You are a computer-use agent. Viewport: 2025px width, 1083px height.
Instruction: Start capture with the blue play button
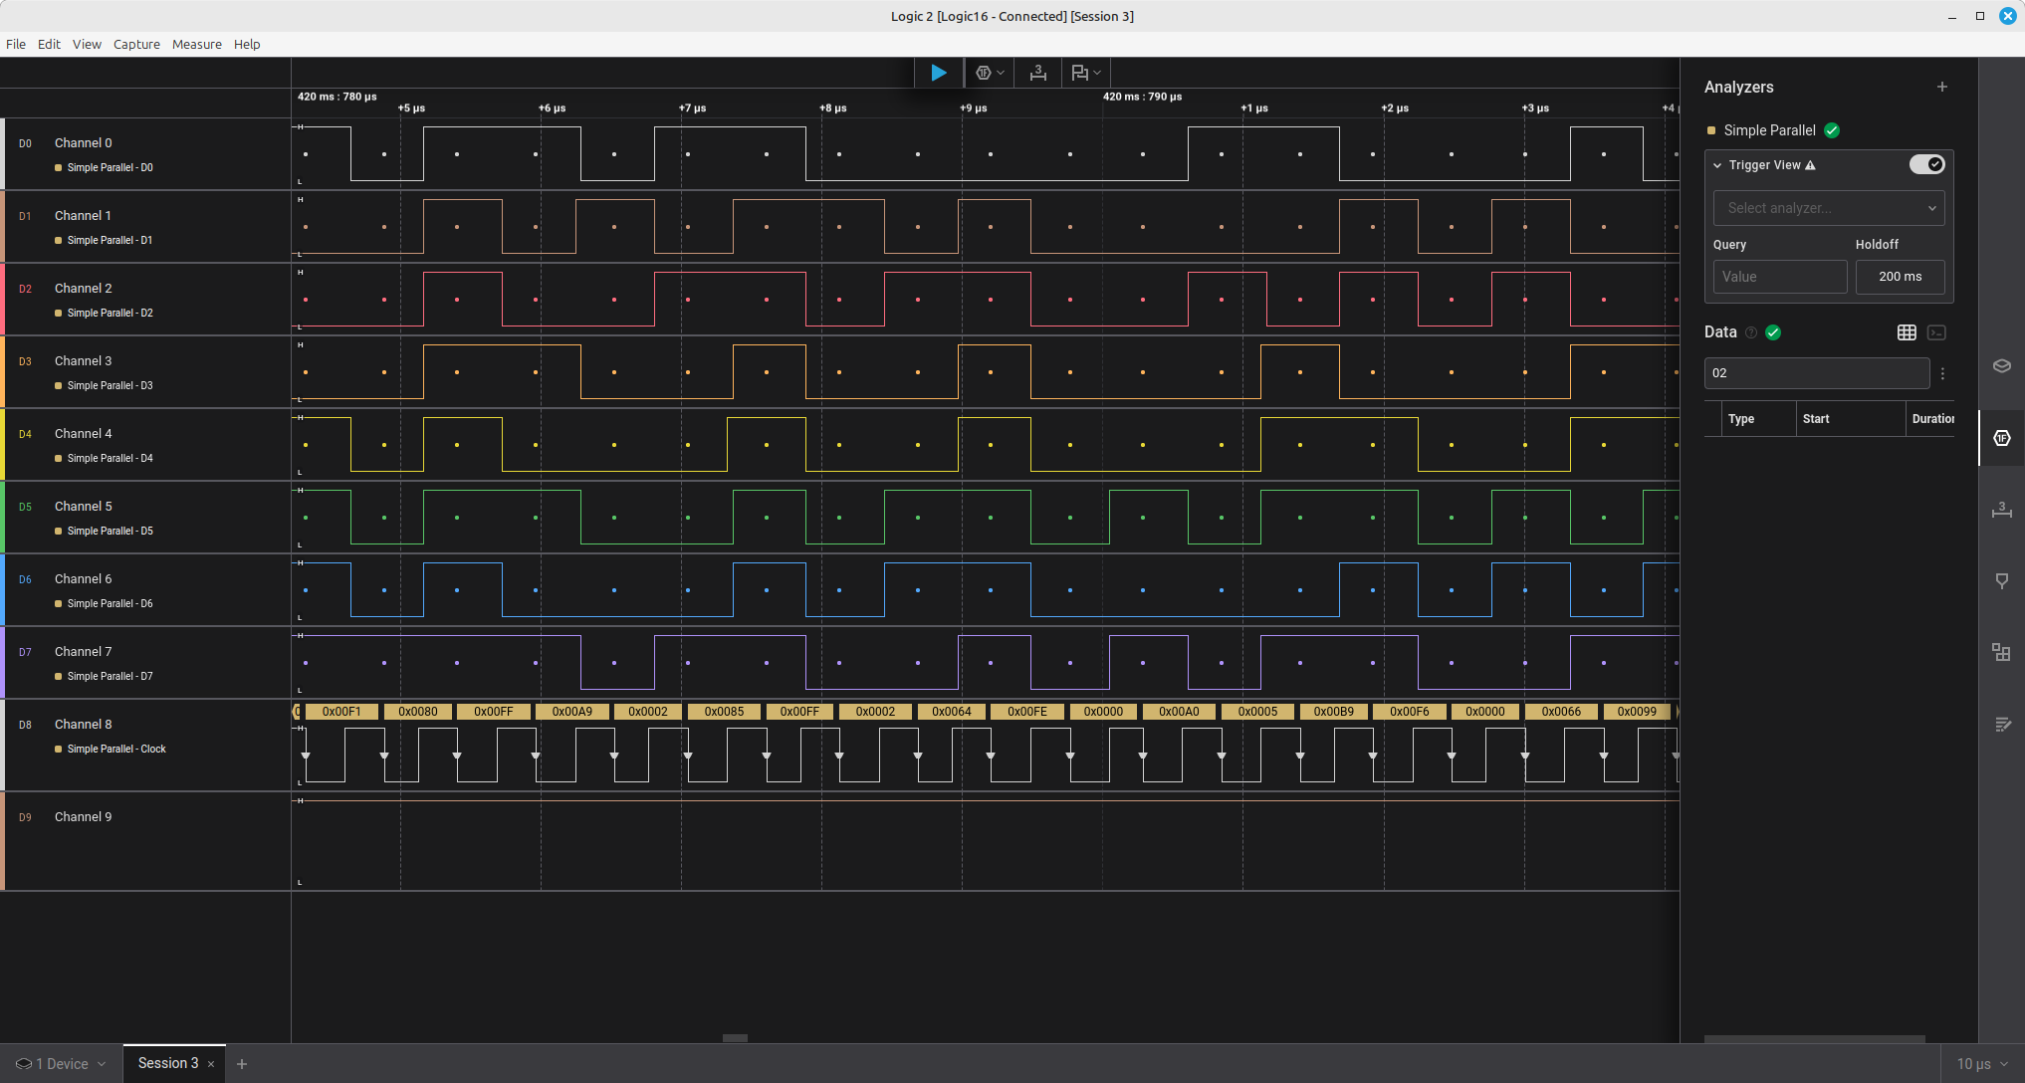938,73
